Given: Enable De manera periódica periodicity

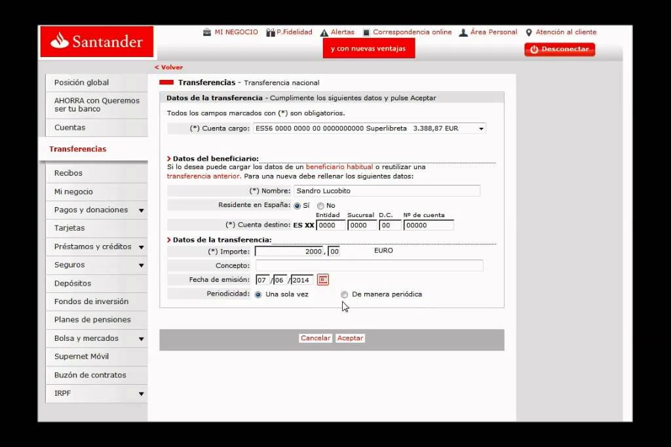Looking at the screenshot, I should tap(345, 294).
